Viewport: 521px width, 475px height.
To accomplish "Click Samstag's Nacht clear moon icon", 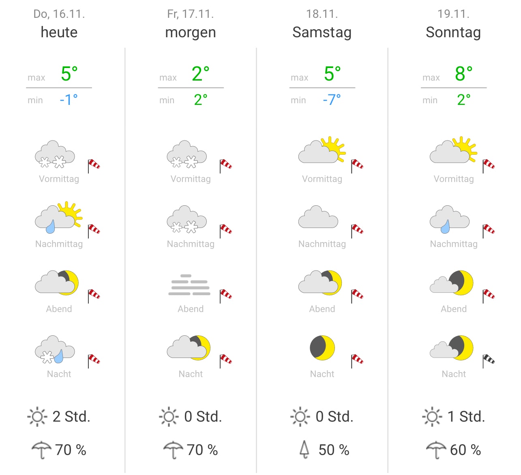I will (322, 348).
